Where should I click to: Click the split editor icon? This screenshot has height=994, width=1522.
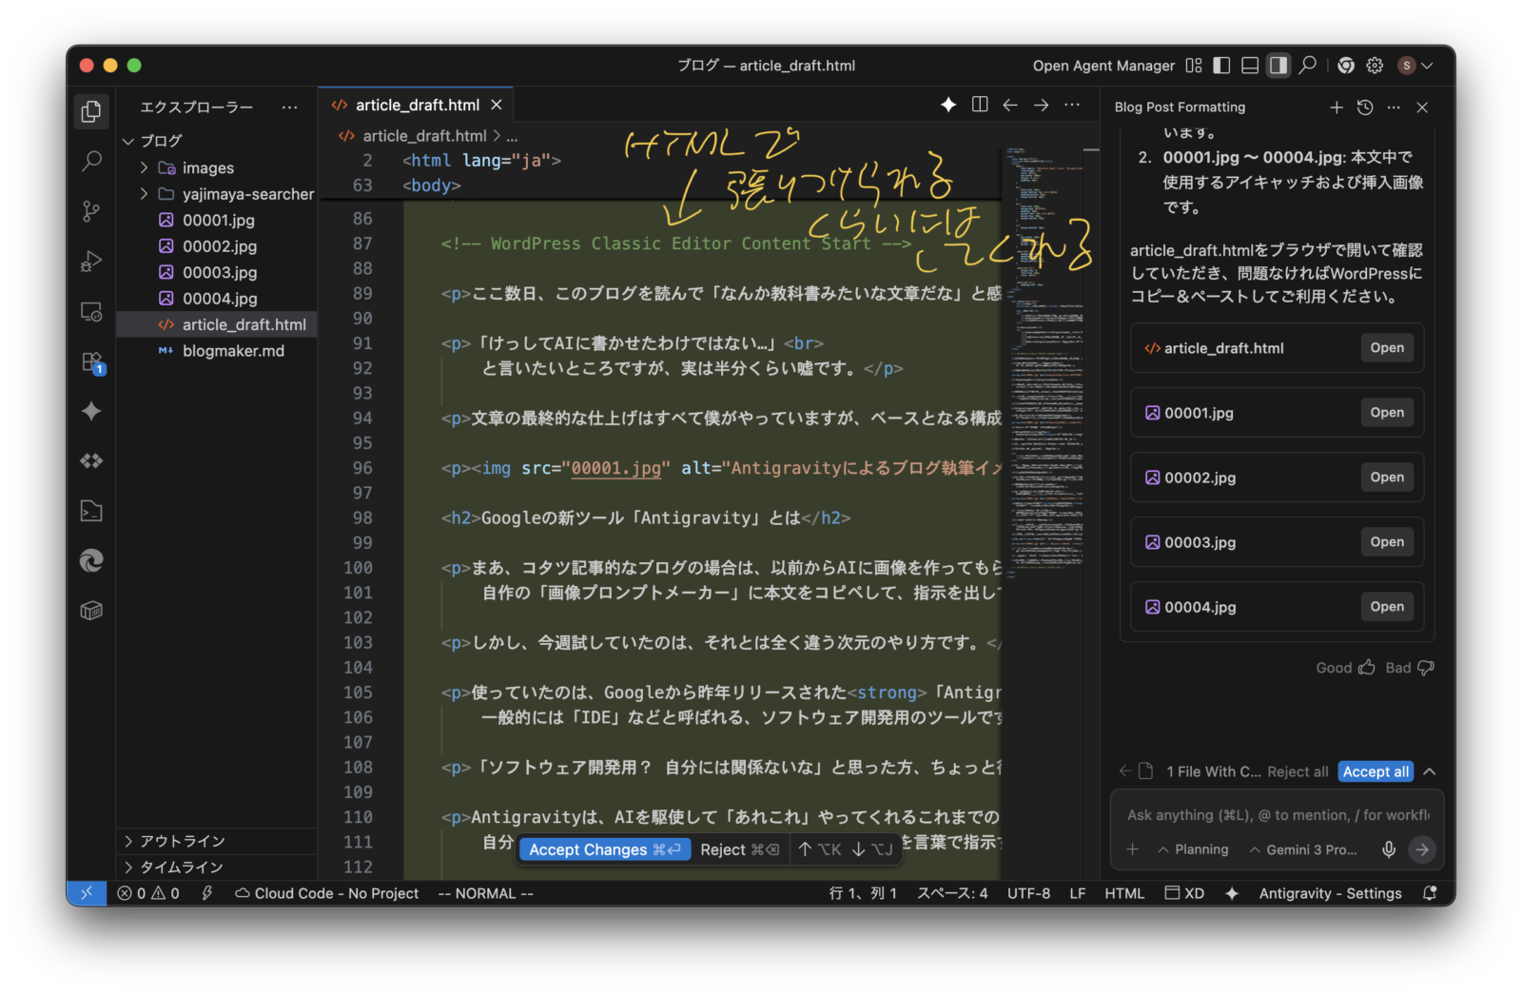[980, 105]
